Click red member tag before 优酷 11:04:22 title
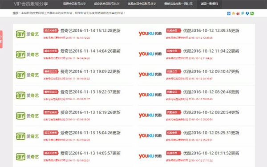Screen dimensions: 267x167 coord(174,51)
